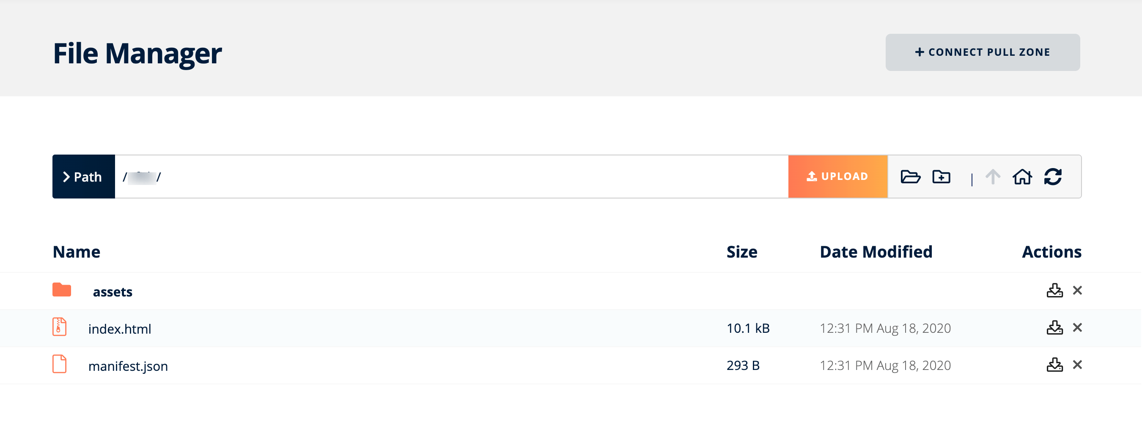Navigate up a directory with the up arrow
Screen dimensions: 1142x435
993,177
